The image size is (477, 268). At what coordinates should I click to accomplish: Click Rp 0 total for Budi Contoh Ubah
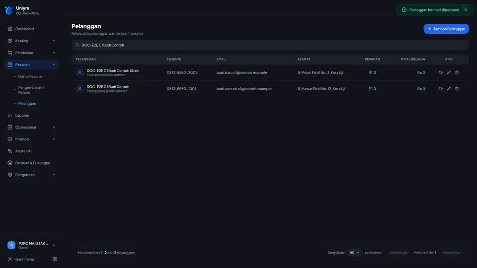tap(421, 72)
